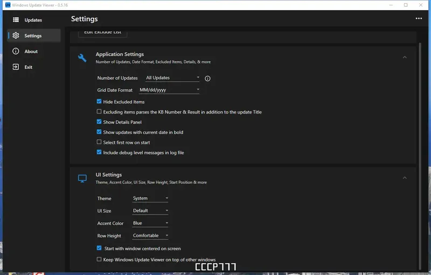This screenshot has height=275, width=431.
Task: Click the wrench Application Settings icon
Action: pos(82,58)
